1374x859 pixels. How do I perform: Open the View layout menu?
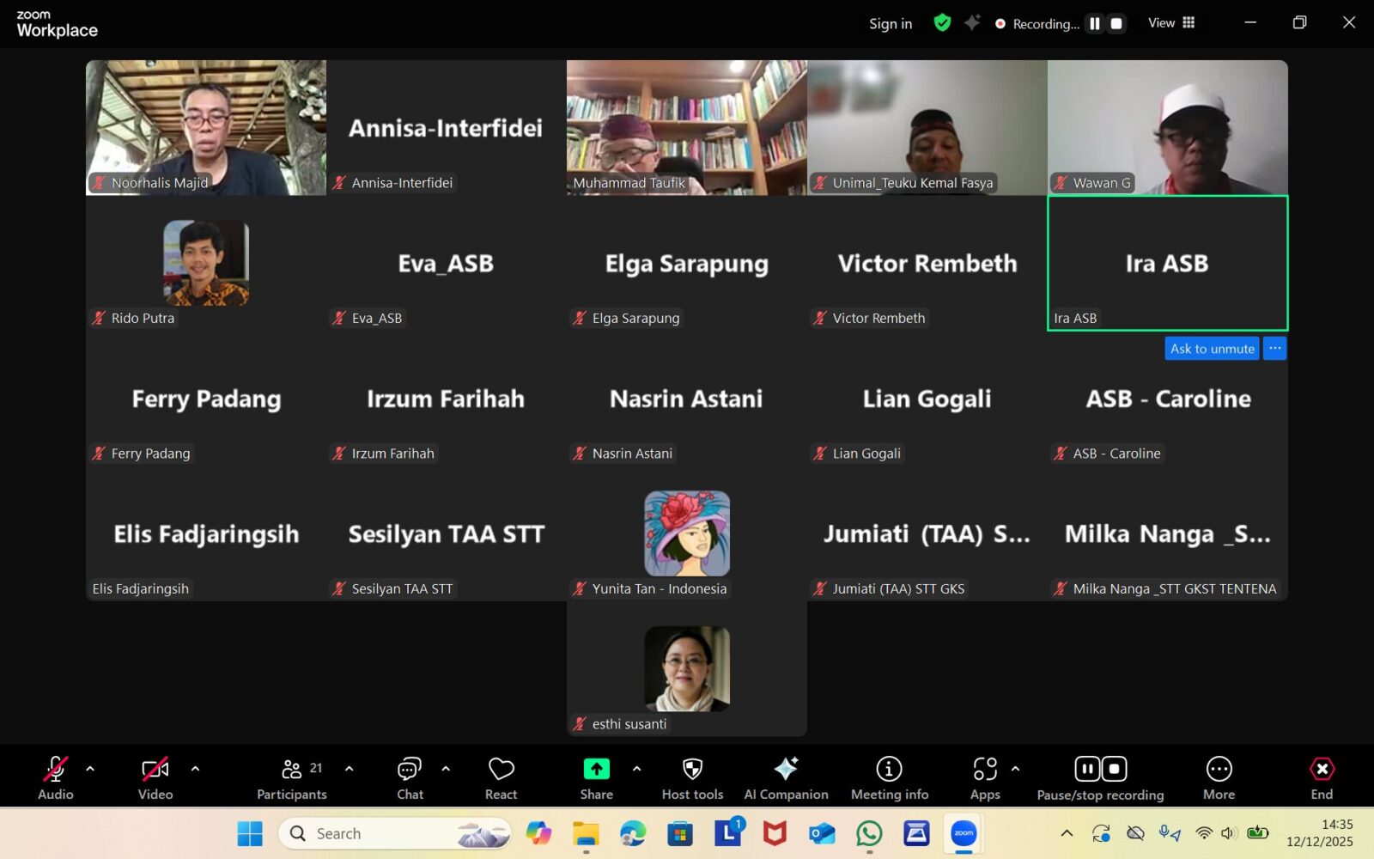click(1171, 23)
